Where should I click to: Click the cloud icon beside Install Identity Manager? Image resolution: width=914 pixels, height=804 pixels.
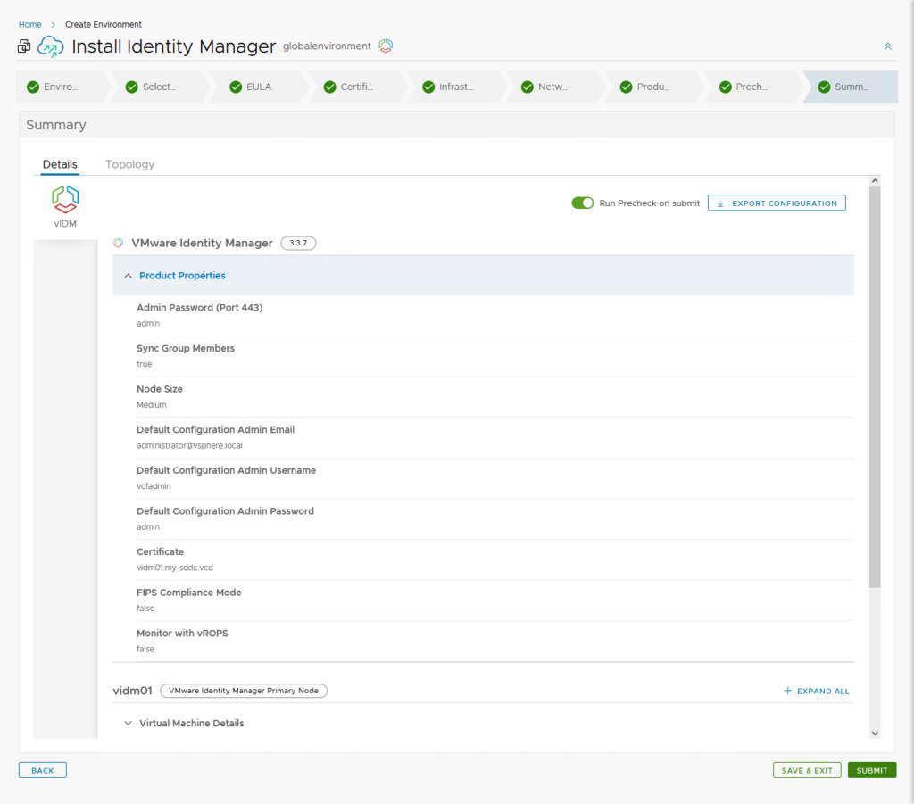(x=51, y=46)
